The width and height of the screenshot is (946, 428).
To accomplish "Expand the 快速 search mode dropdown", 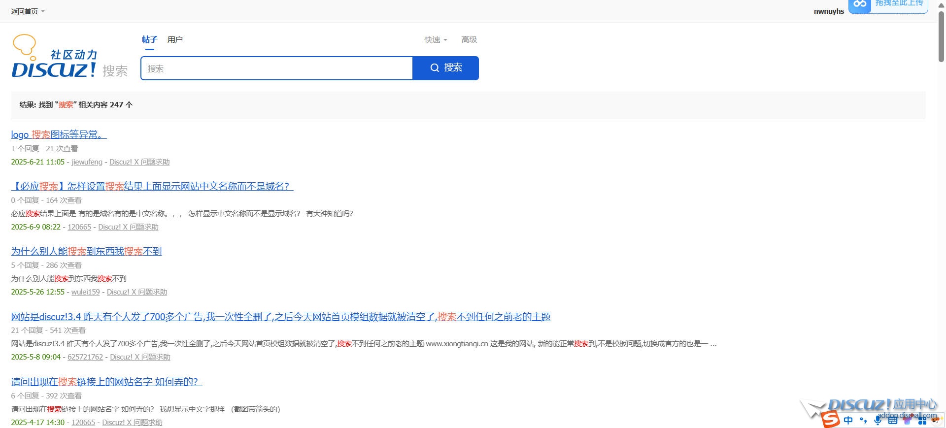I will [436, 39].
